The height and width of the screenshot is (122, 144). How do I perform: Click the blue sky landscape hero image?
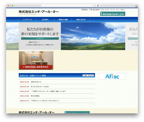(x=93, y=36)
